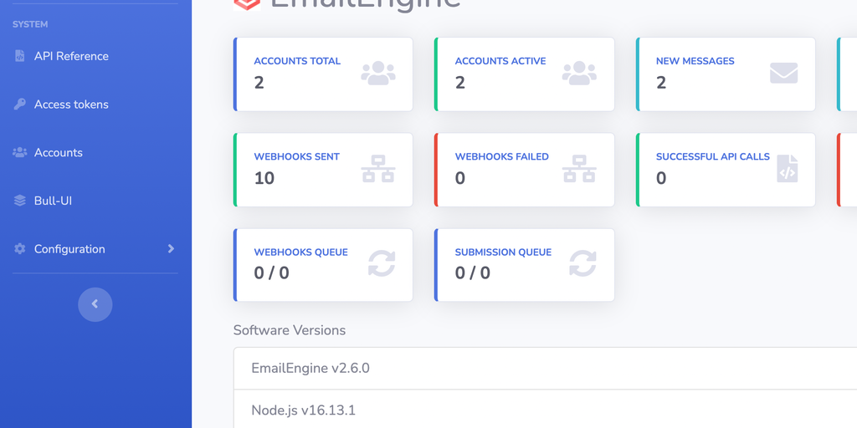Select the Node.js v16.13.1 row
Viewport: 857px width, 428px height.
(x=545, y=410)
